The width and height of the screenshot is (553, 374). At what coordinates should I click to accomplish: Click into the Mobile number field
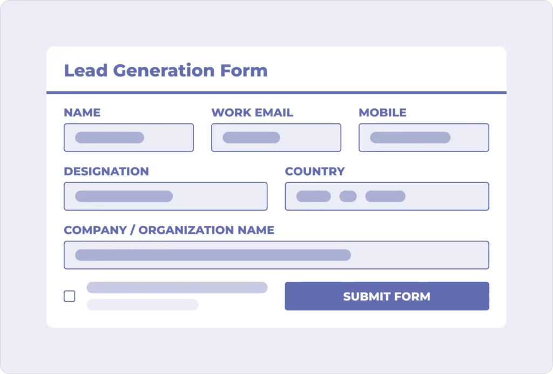click(423, 137)
